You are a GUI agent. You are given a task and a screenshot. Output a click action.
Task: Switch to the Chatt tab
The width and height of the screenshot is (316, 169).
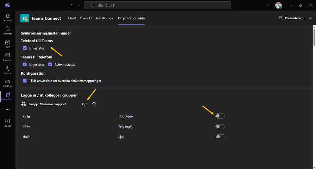(x=72, y=18)
